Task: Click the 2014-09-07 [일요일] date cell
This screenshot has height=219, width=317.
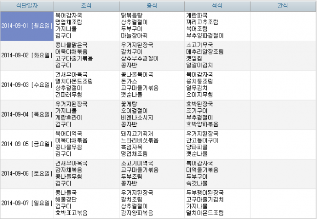Action: (26, 203)
